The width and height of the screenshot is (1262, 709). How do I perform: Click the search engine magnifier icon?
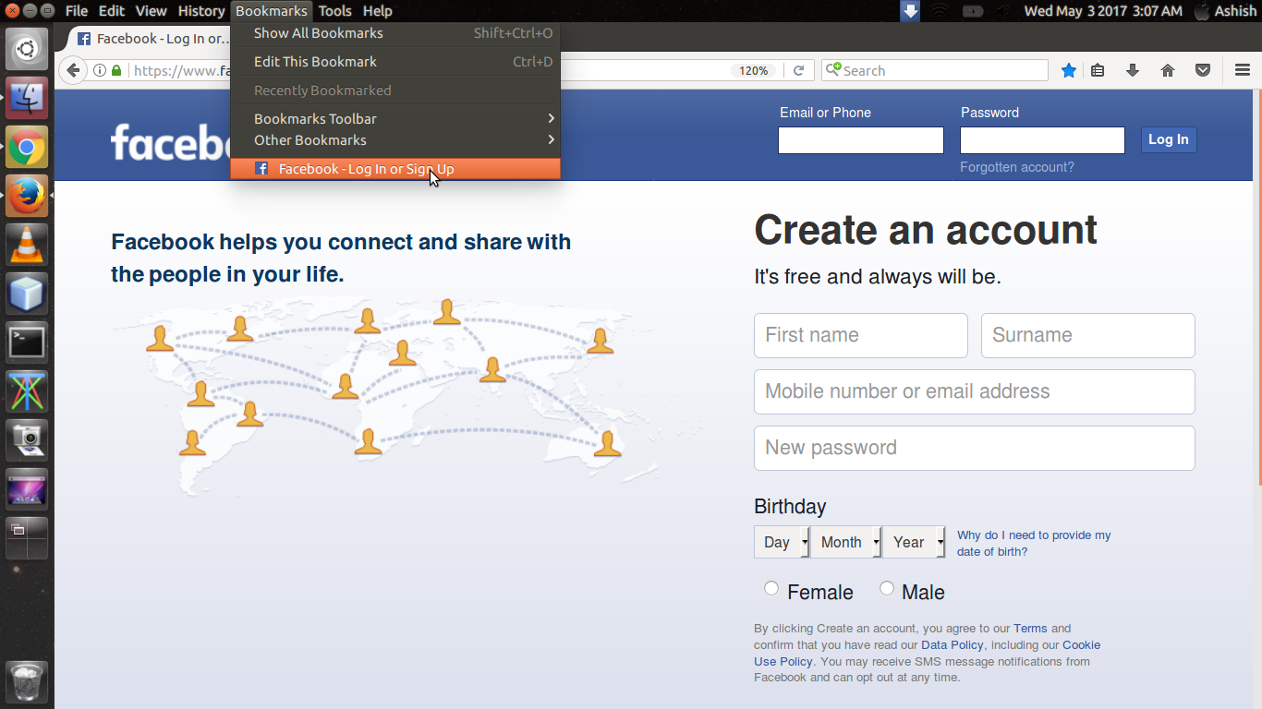(x=833, y=69)
